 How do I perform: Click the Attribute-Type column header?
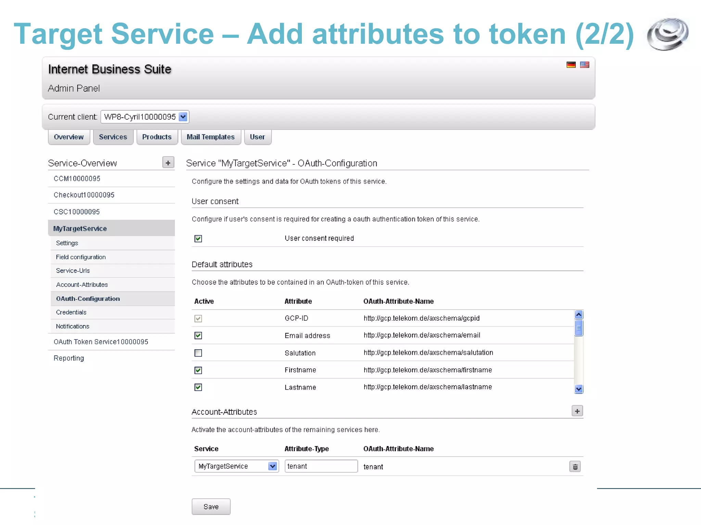(x=306, y=449)
